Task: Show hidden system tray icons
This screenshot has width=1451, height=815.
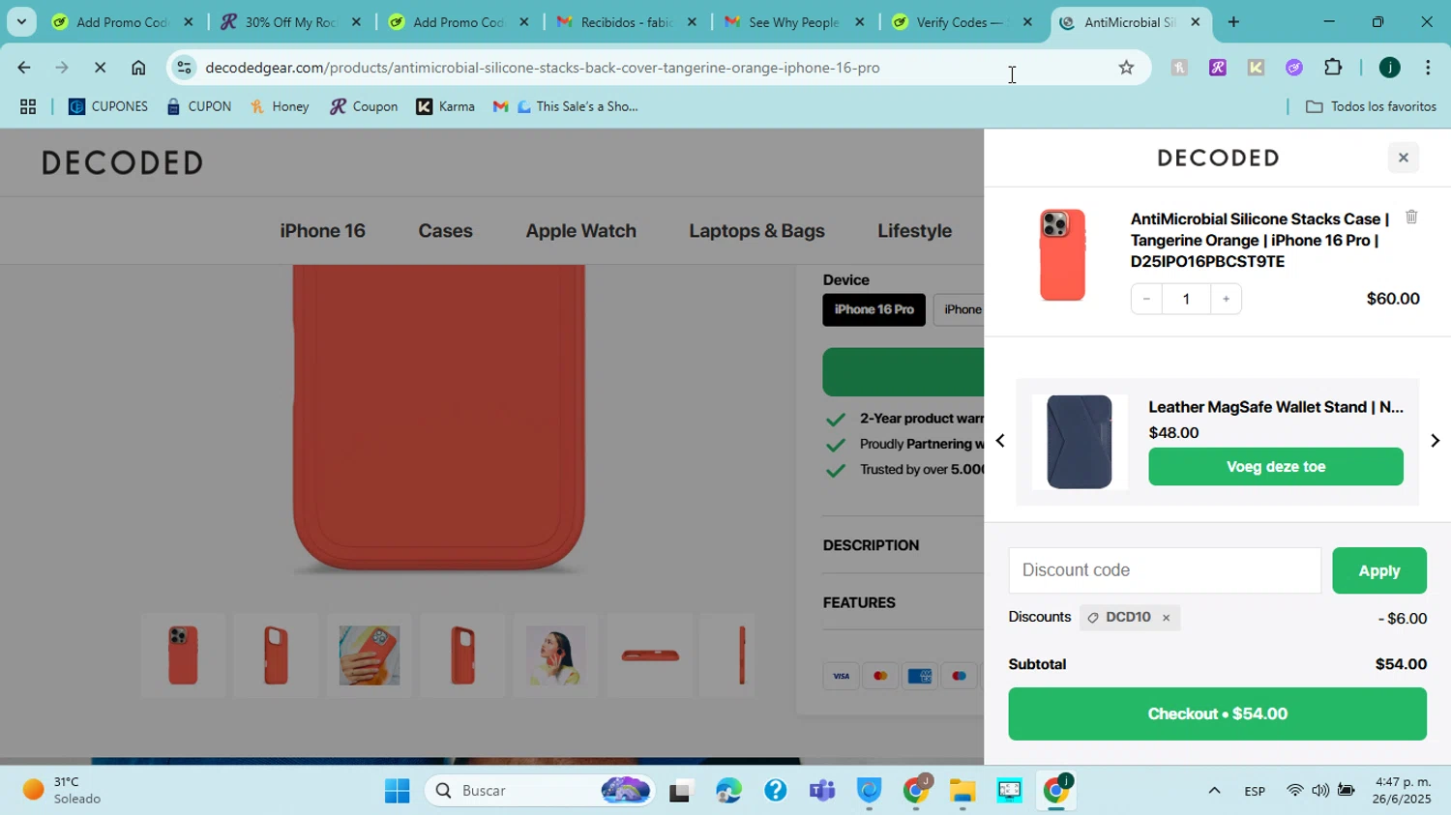Action: coord(1214,791)
